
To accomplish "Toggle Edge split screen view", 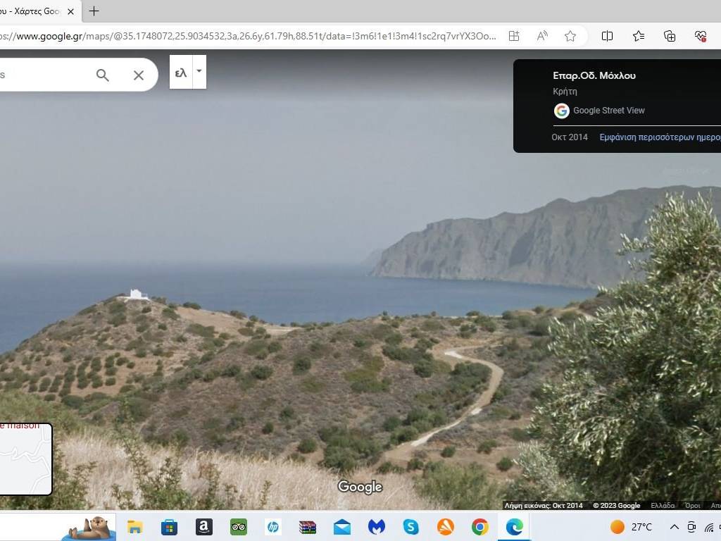I will (607, 36).
